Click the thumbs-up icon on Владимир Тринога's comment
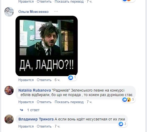The height and width of the screenshot is (132, 147). pyautogui.click(x=121, y=124)
